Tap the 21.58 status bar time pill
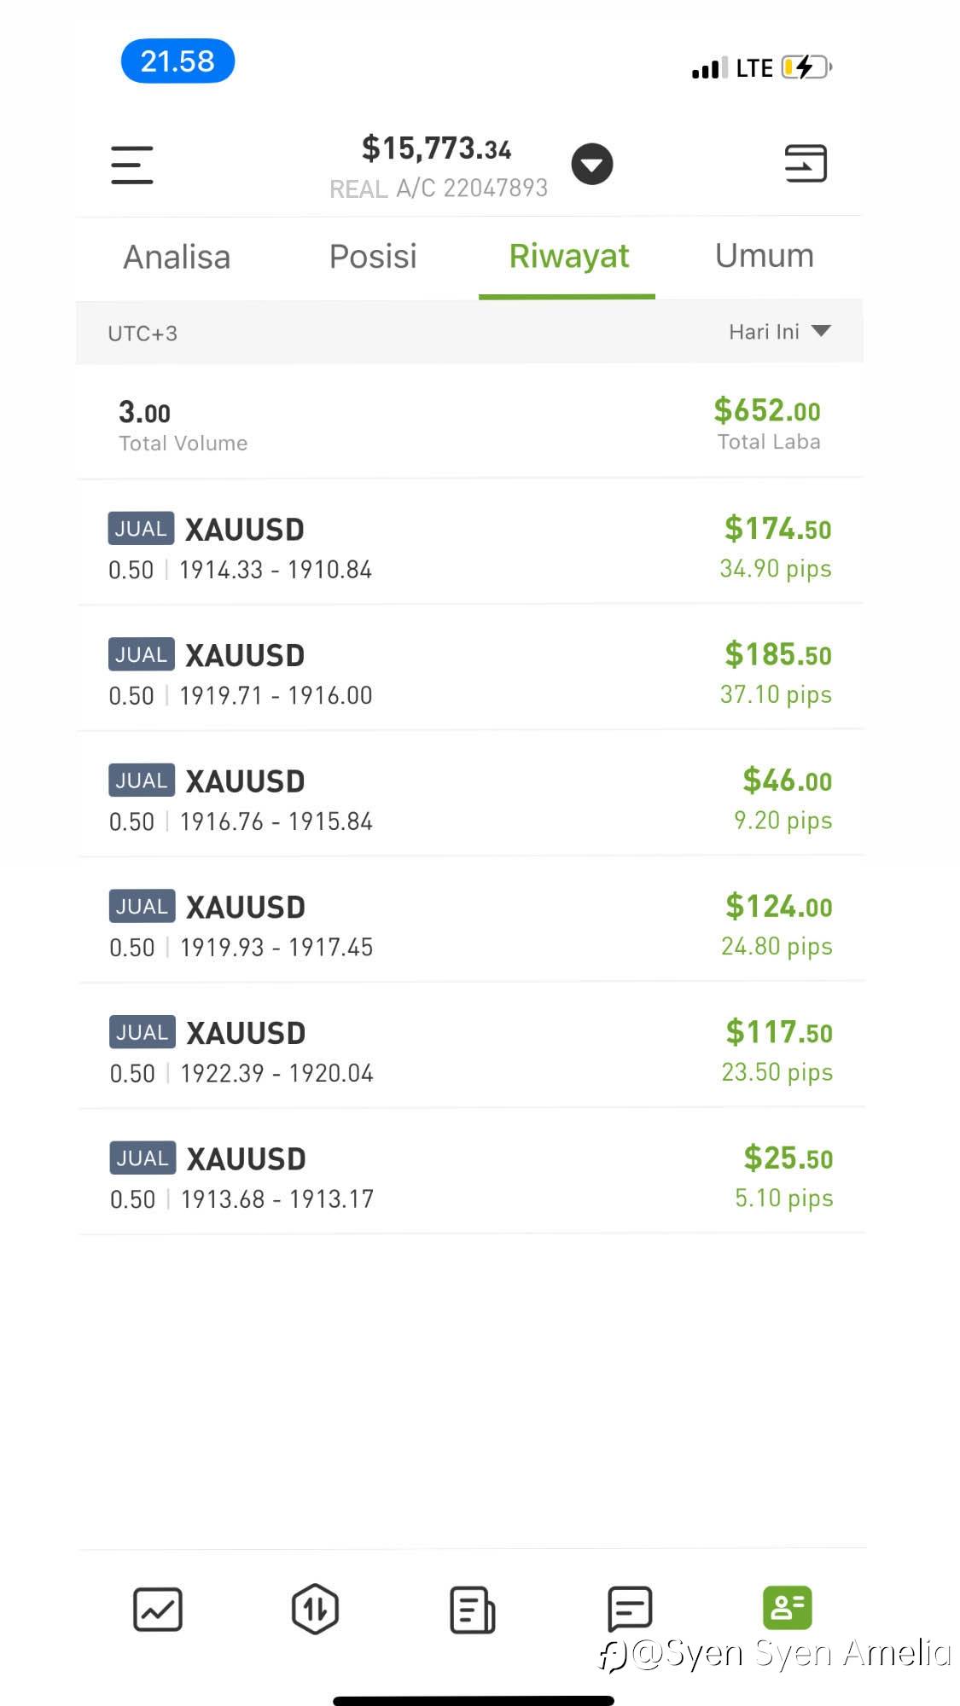This screenshot has height=1706, width=960. click(x=177, y=61)
